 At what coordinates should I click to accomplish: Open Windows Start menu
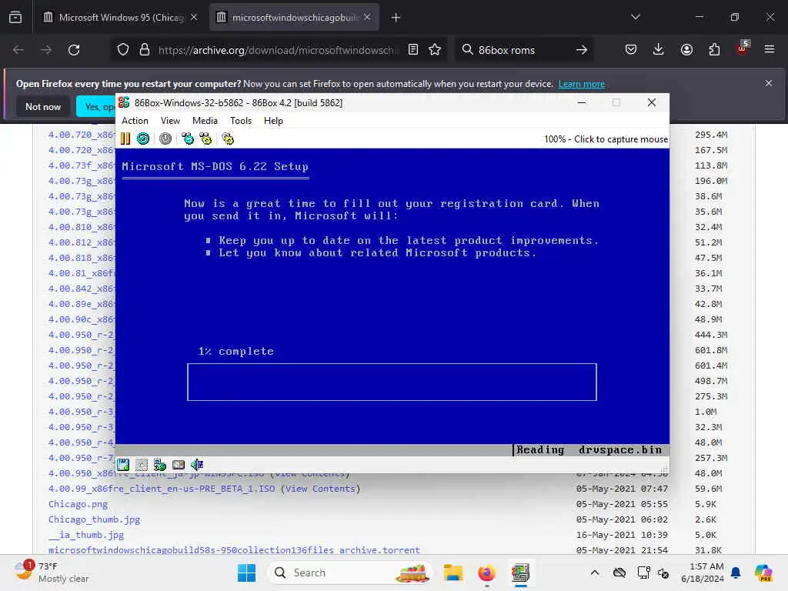[x=247, y=573]
